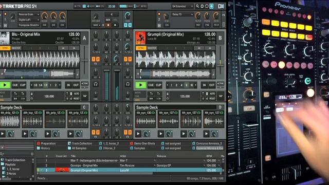Play first sample slot in Sample Deck D
Screen dimensions: 329x185
click(x=138, y=134)
